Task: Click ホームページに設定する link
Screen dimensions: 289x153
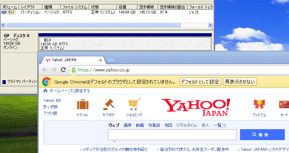Action: pyautogui.click(x=70, y=91)
